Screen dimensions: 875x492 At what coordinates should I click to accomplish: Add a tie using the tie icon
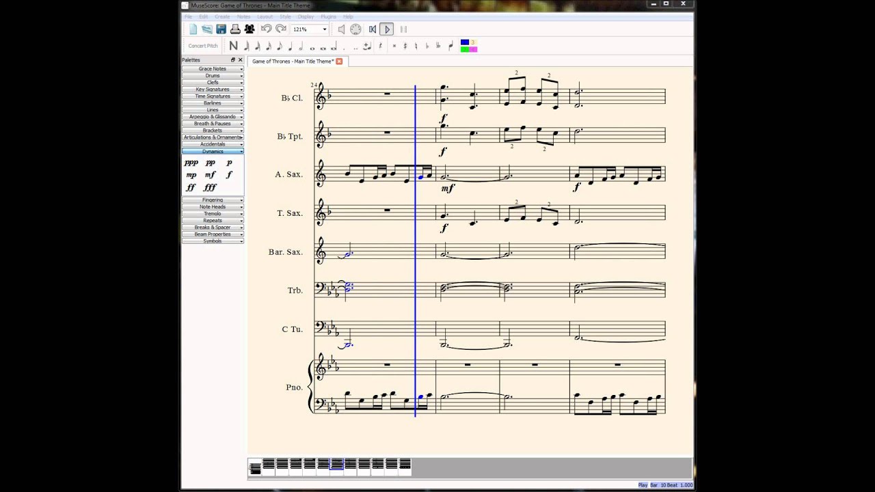(x=366, y=46)
